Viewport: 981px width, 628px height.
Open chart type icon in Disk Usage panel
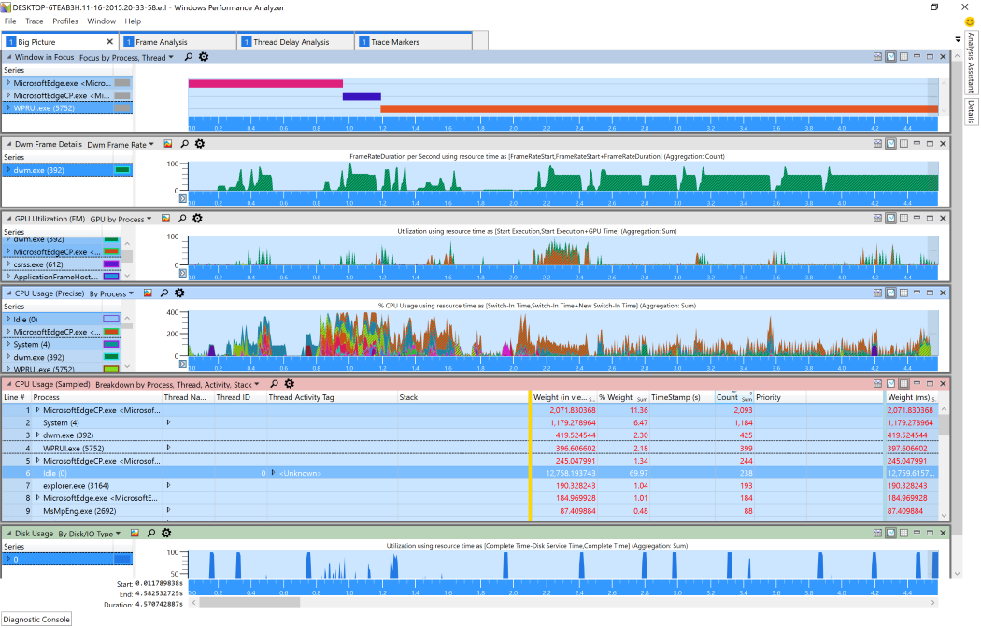pyautogui.click(x=135, y=533)
